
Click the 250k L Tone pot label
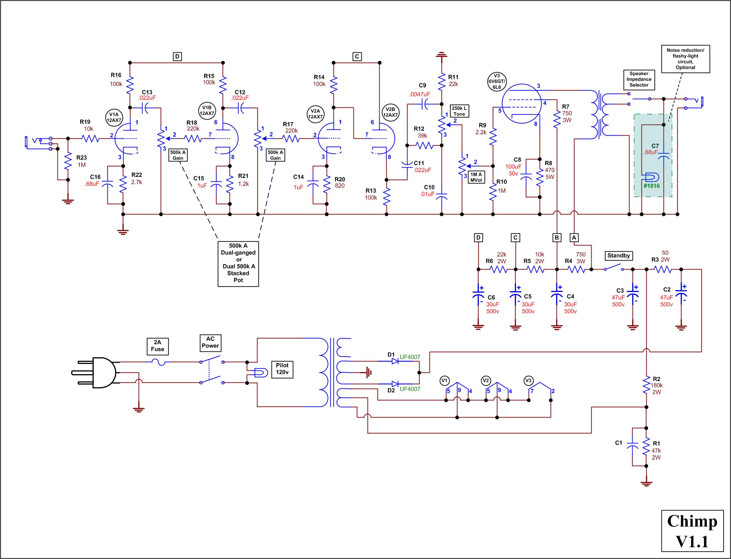(459, 111)
